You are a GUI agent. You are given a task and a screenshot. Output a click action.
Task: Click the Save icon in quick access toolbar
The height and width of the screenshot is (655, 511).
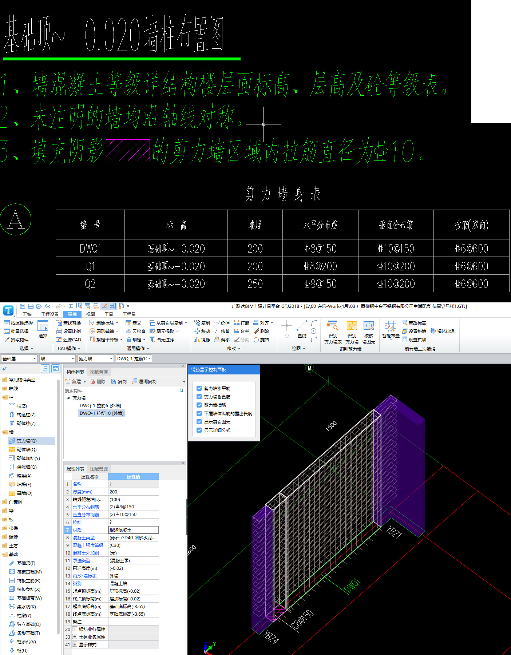[x=23, y=306]
